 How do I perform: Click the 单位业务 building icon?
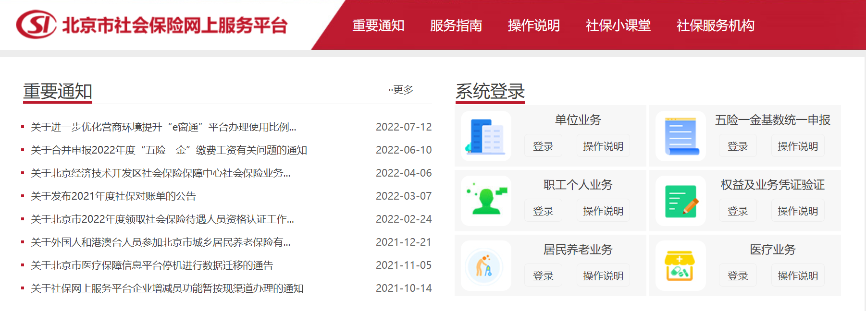point(486,136)
